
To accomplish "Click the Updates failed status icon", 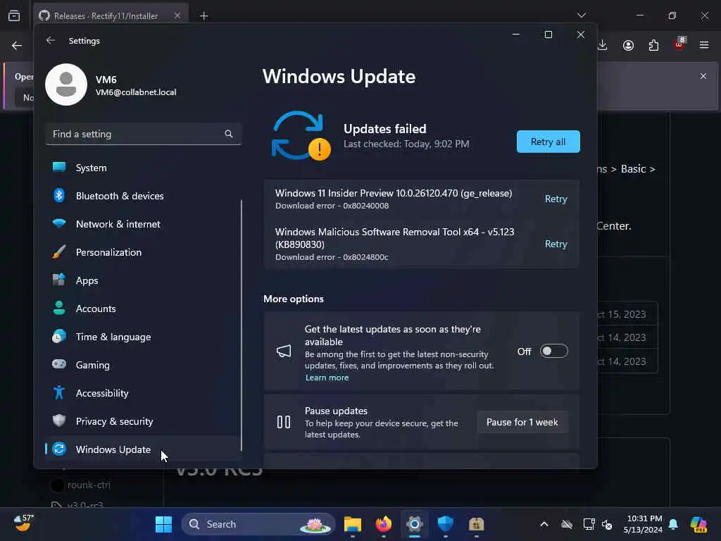I will pos(301,135).
